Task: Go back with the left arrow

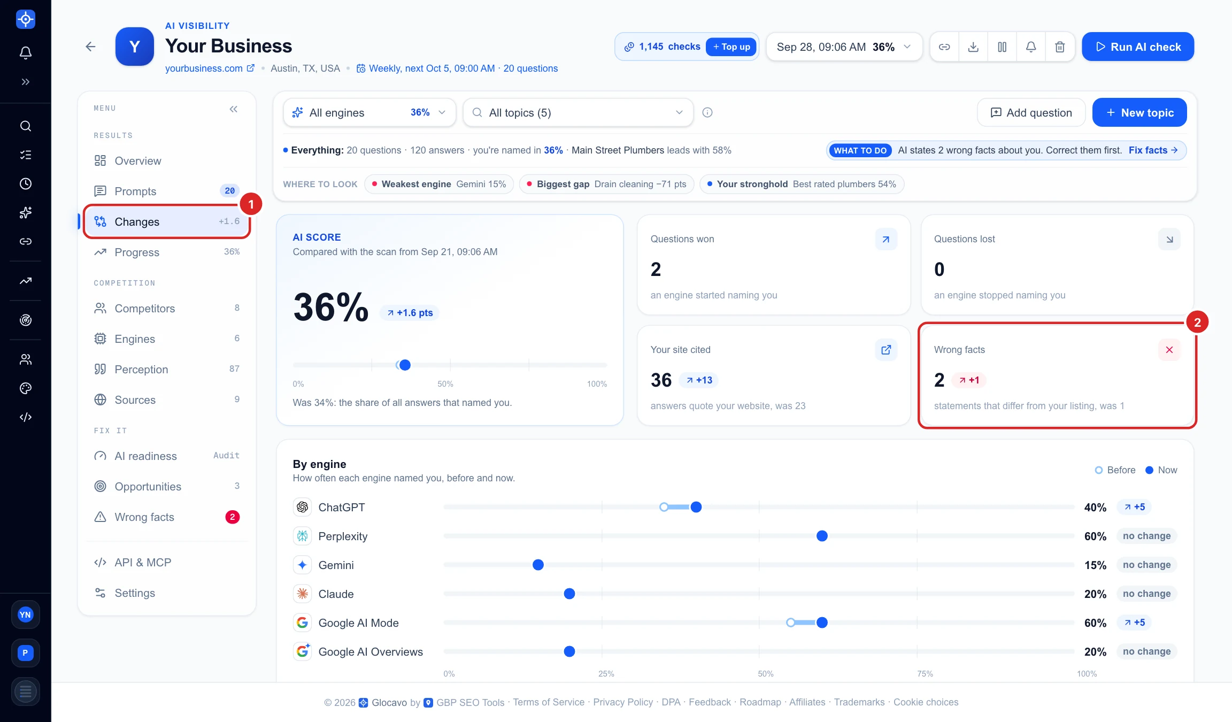Action: (90, 47)
